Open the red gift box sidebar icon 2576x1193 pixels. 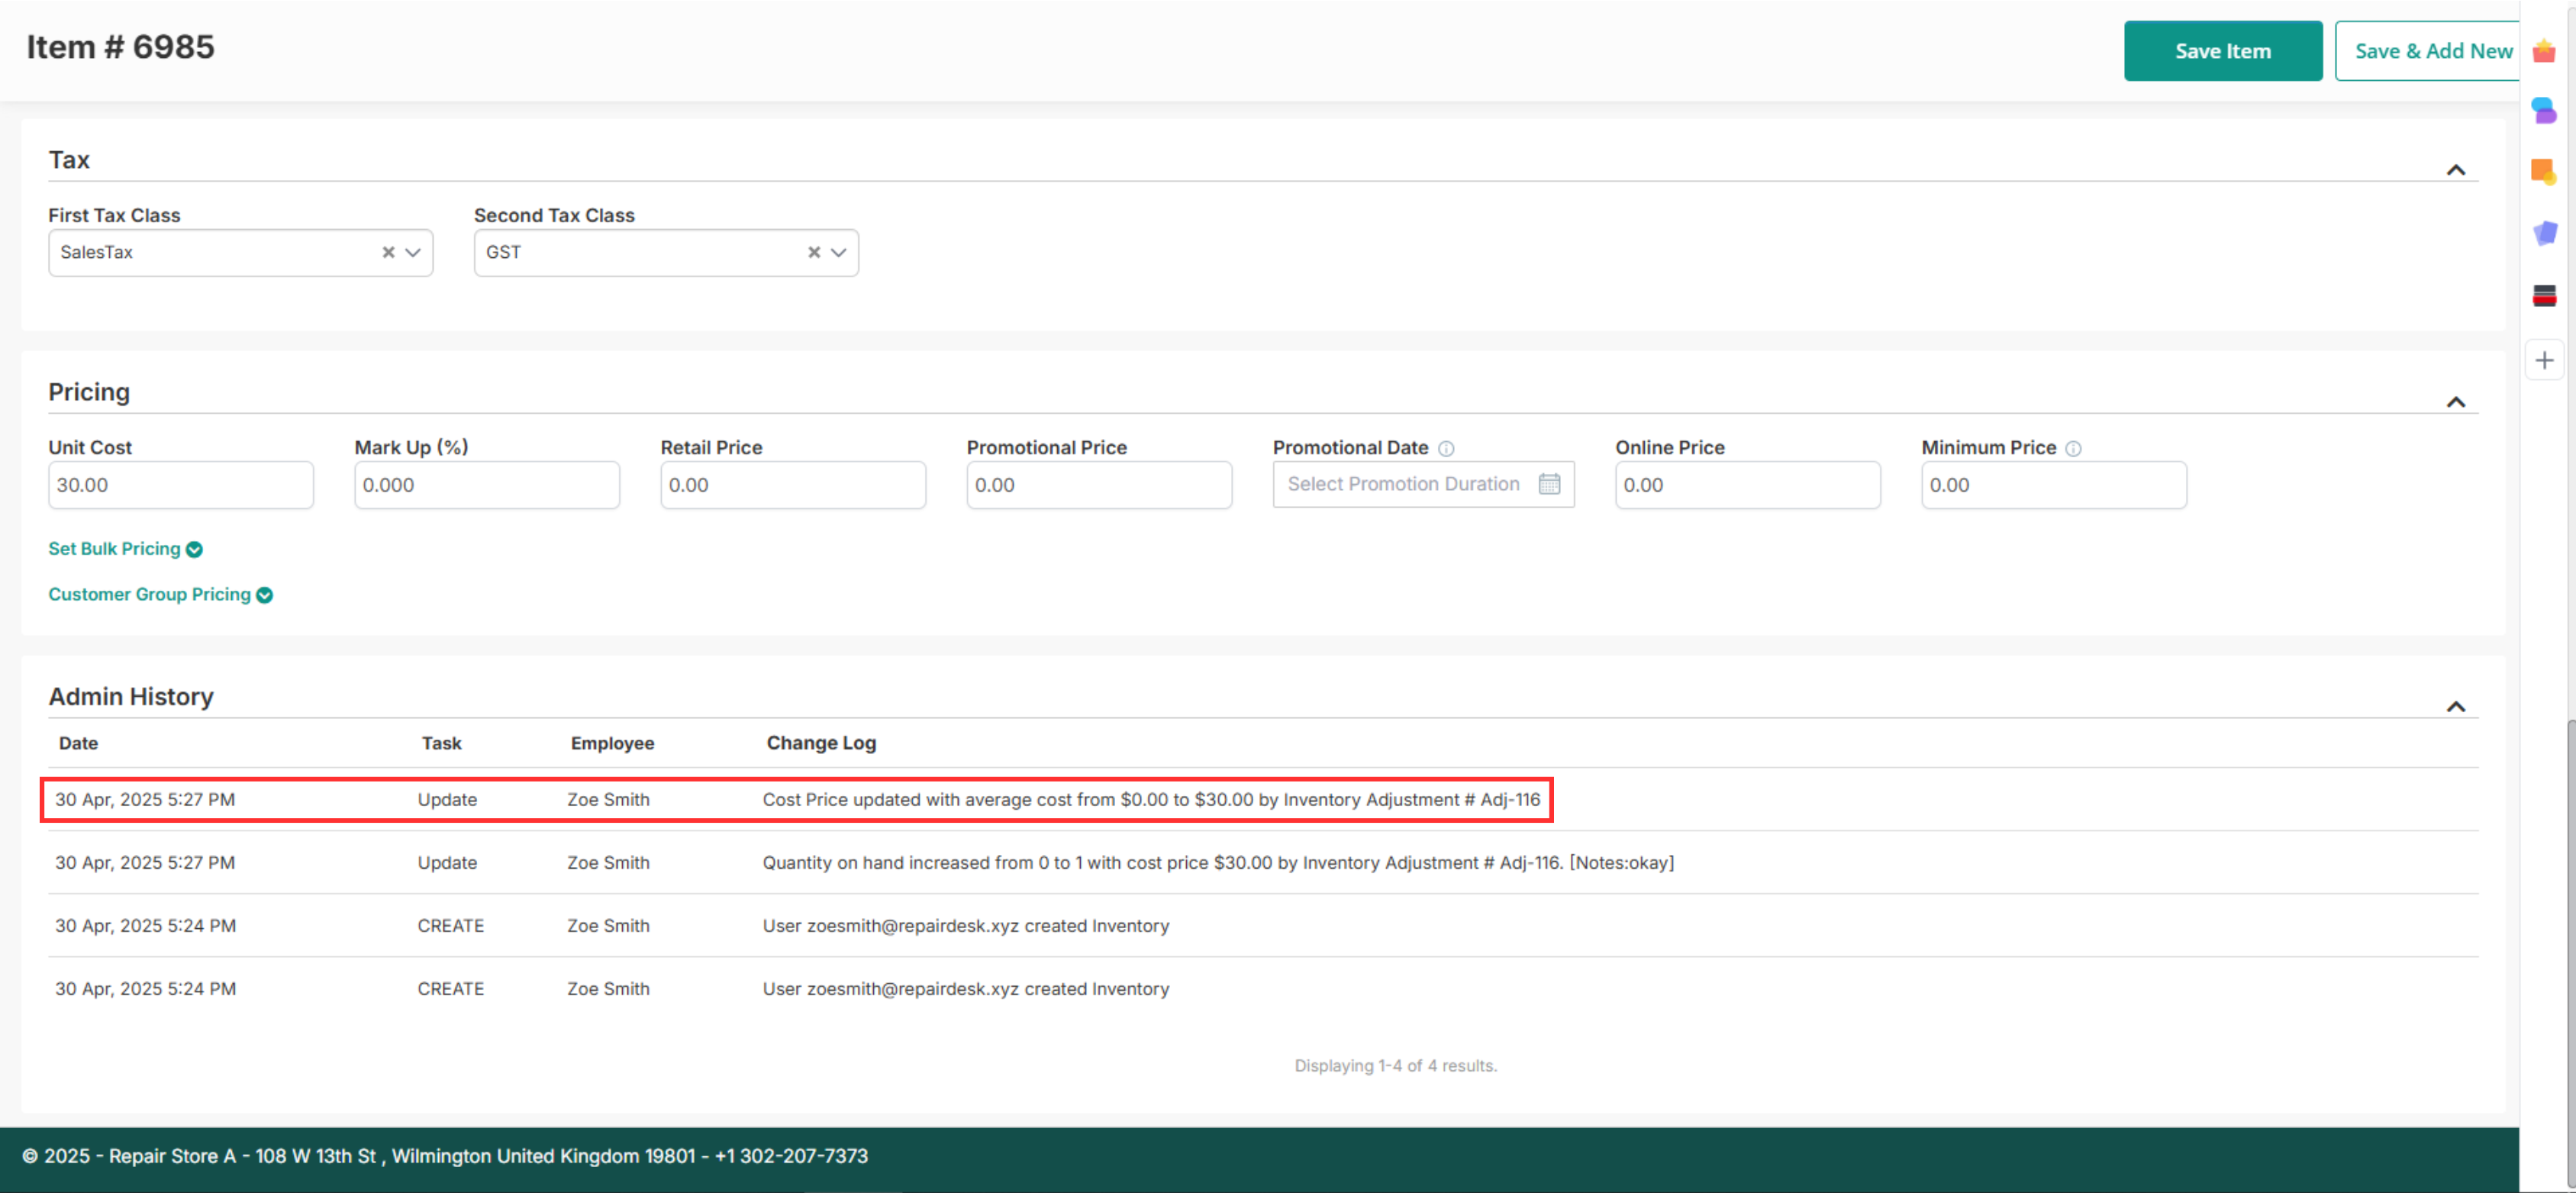tap(2544, 50)
